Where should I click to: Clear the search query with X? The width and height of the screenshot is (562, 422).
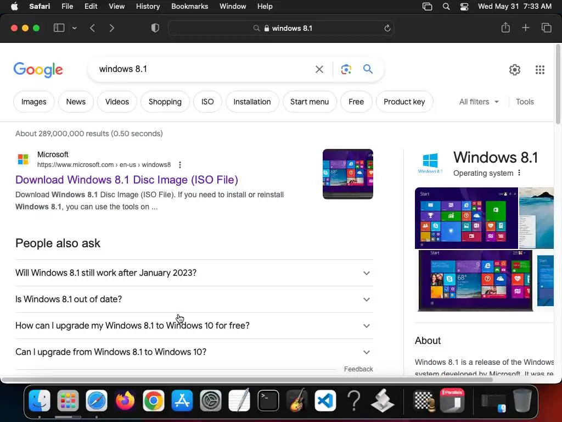point(319,69)
